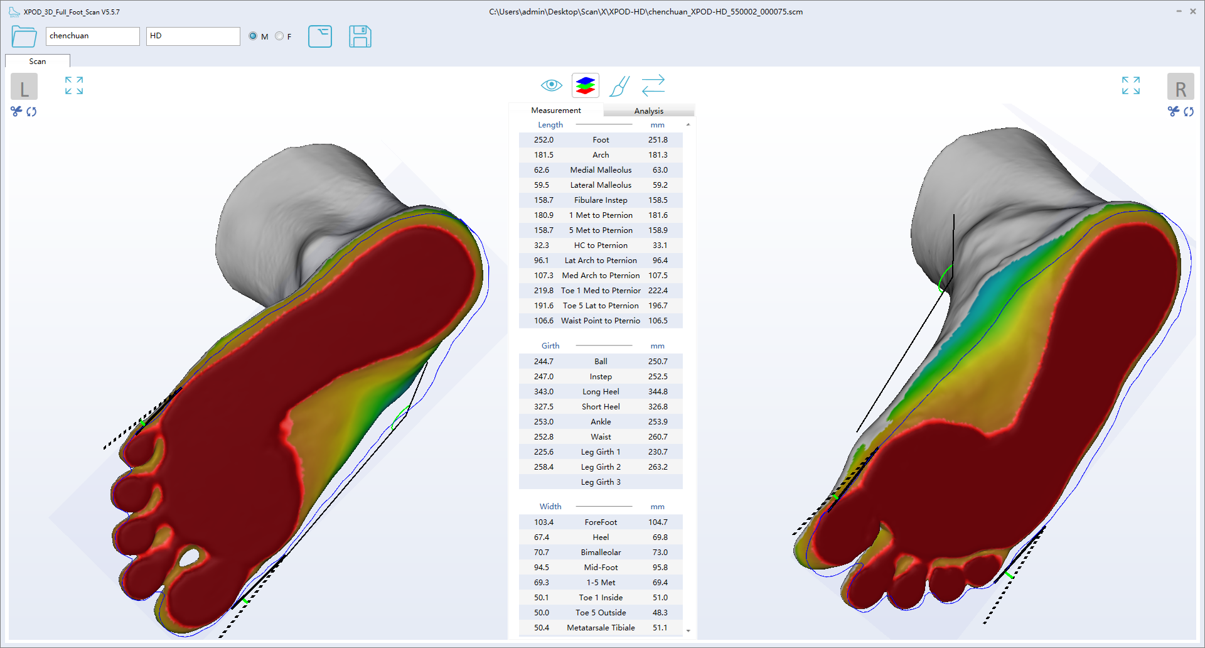1205x648 pixels.
Task: Select the color layers pressure map icon
Action: (x=585, y=85)
